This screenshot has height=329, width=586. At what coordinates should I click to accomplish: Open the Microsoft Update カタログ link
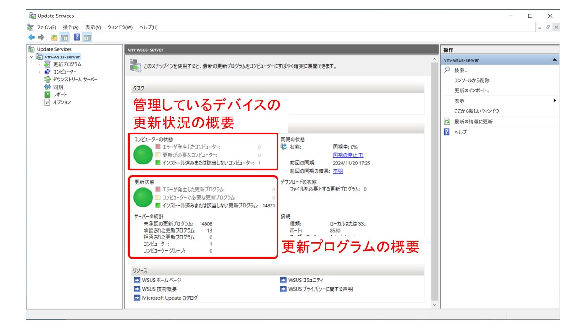click(x=169, y=297)
